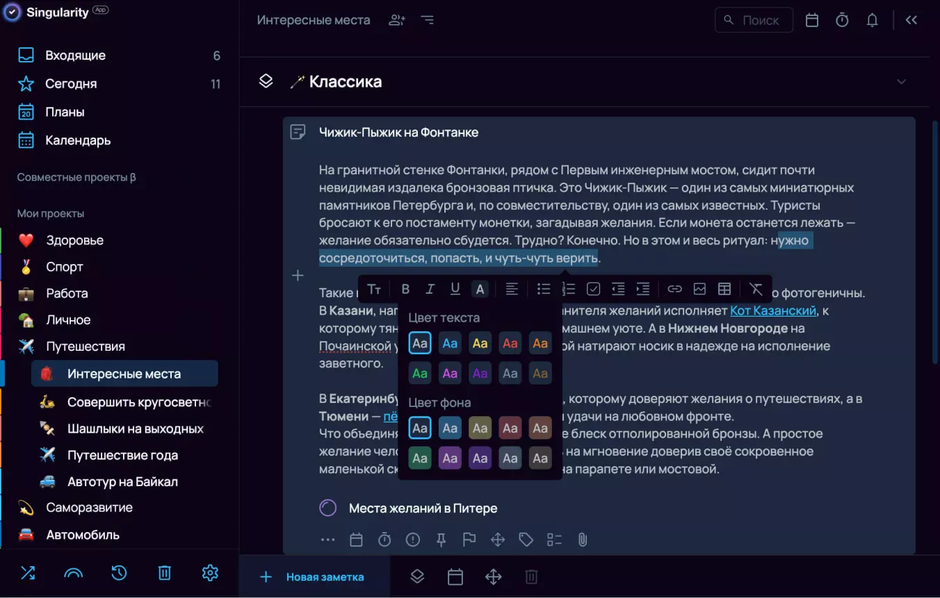Open the trash bin in the sidebar footer
This screenshot has width=940, height=598.
pyautogui.click(x=165, y=573)
